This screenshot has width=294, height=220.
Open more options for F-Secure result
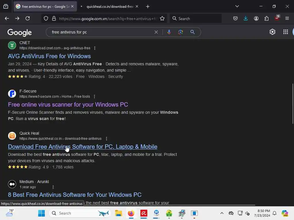click(x=94, y=97)
